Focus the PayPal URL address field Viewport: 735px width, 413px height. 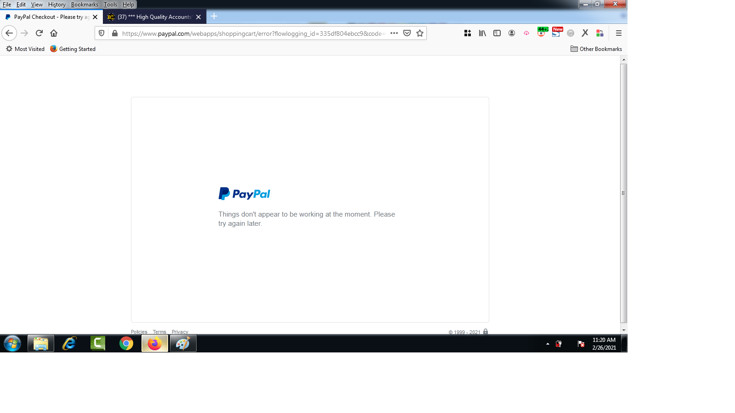coord(254,33)
